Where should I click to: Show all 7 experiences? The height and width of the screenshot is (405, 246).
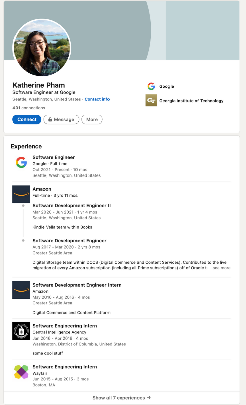121,398
